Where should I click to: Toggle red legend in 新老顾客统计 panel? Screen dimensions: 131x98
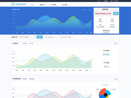click(x=31, y=79)
